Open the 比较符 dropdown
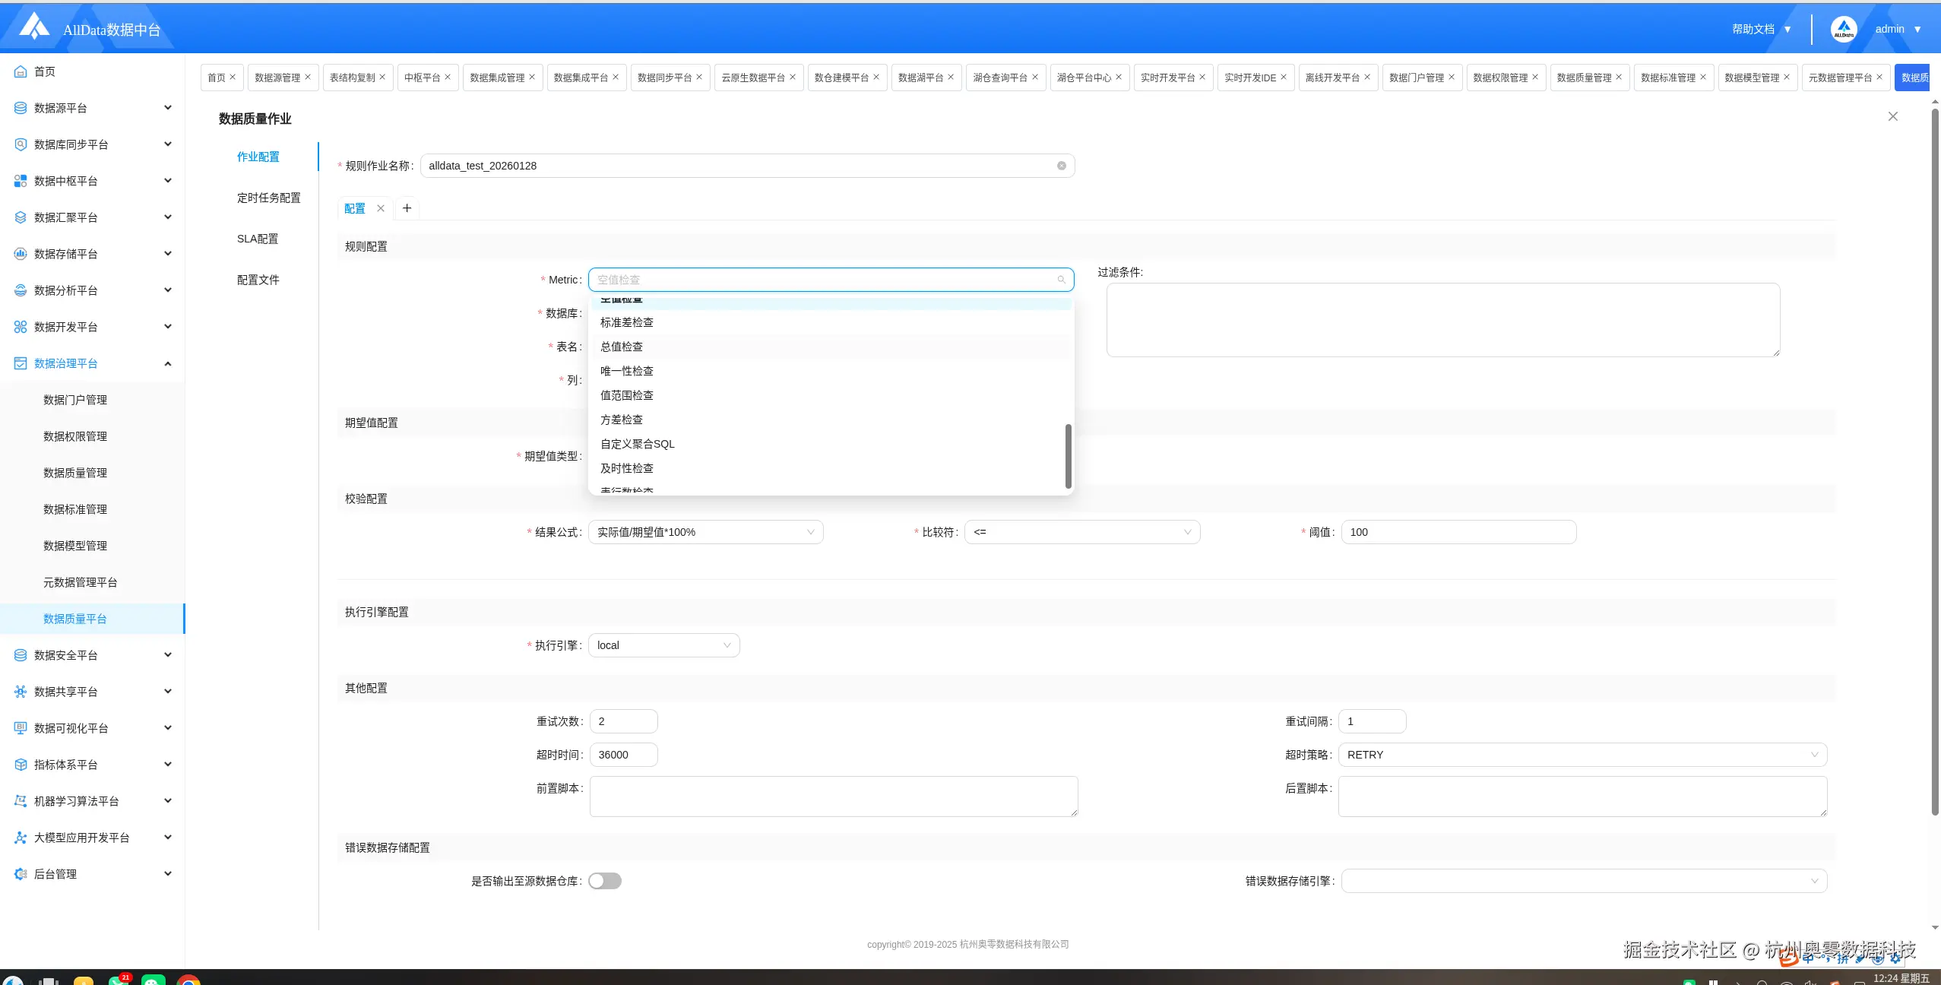The image size is (1941, 985). tap(1081, 532)
